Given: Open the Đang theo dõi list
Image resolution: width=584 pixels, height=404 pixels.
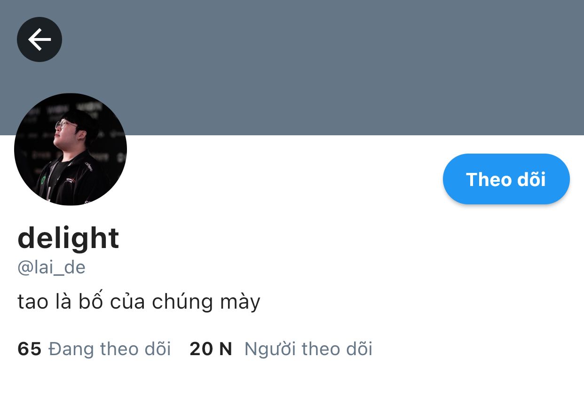Looking at the screenshot, I should tap(110, 349).
